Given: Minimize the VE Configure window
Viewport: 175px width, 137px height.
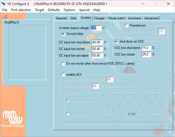Looking at the screenshot, I should pyautogui.click(x=143, y=4).
